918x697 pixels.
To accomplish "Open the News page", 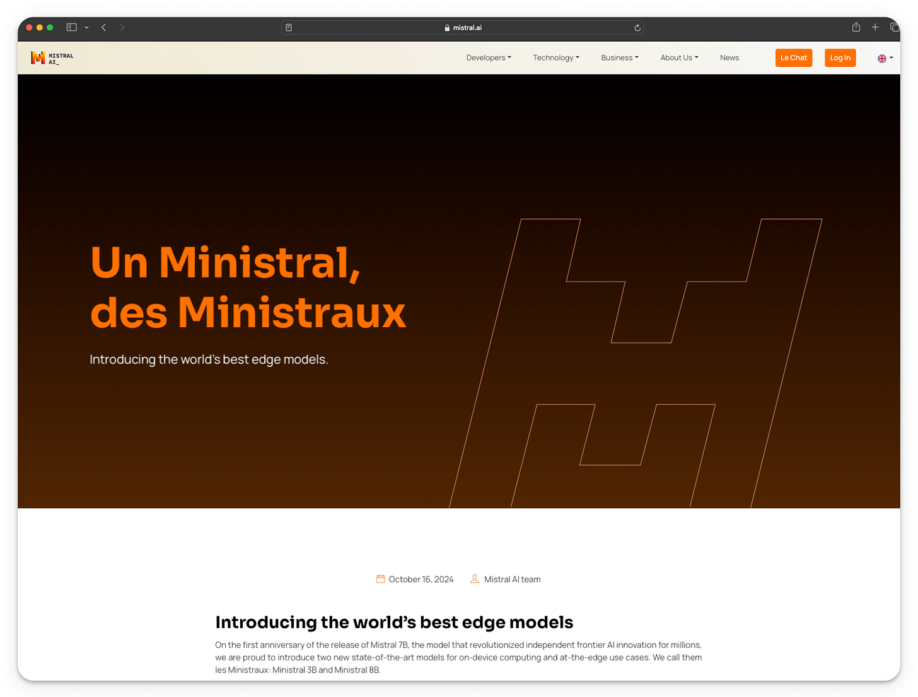I will (729, 57).
